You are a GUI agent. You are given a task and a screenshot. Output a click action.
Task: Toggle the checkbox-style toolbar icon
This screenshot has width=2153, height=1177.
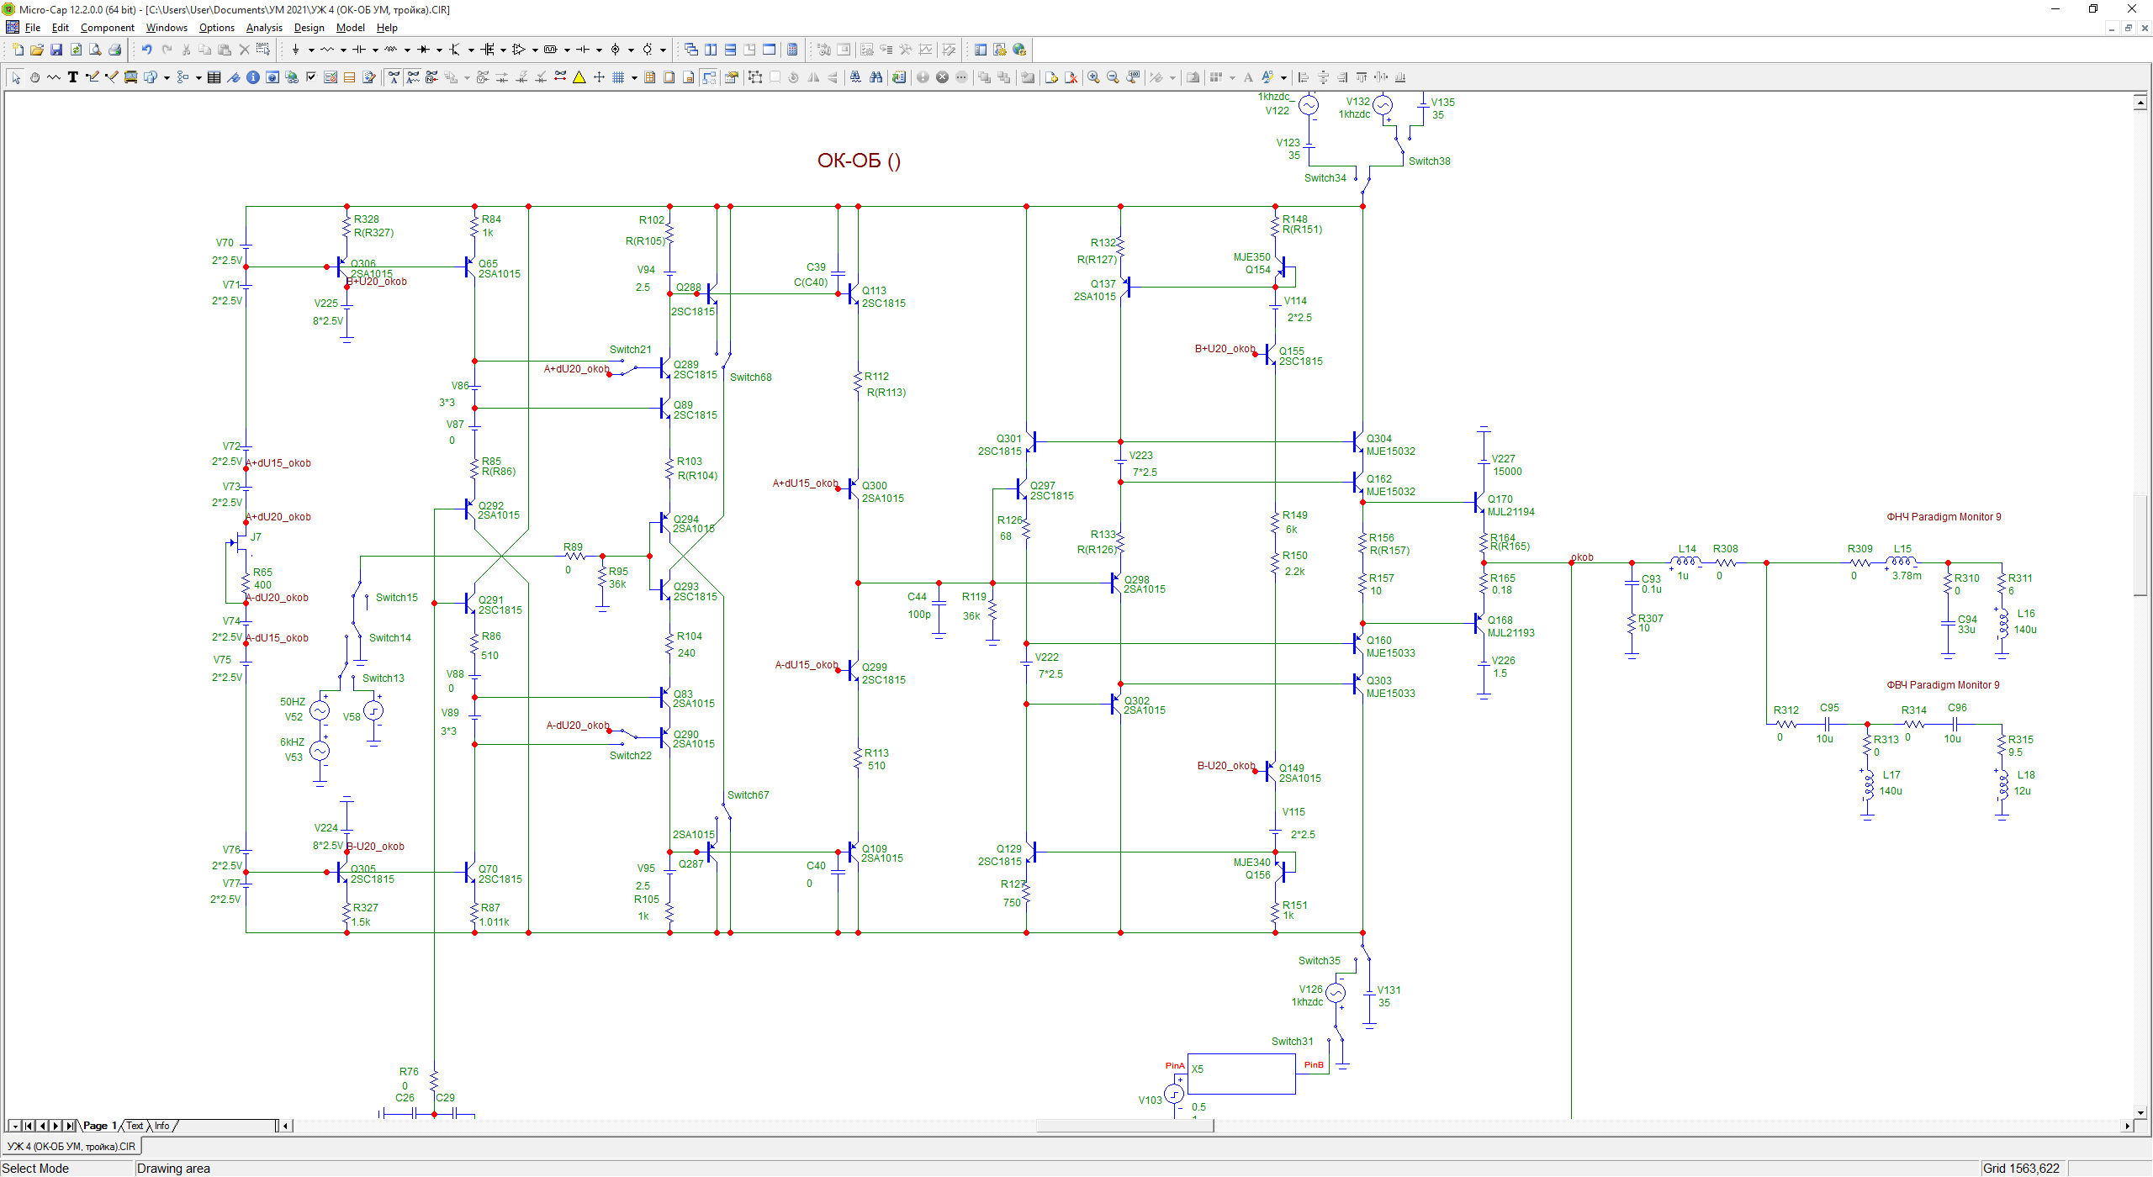click(x=311, y=77)
